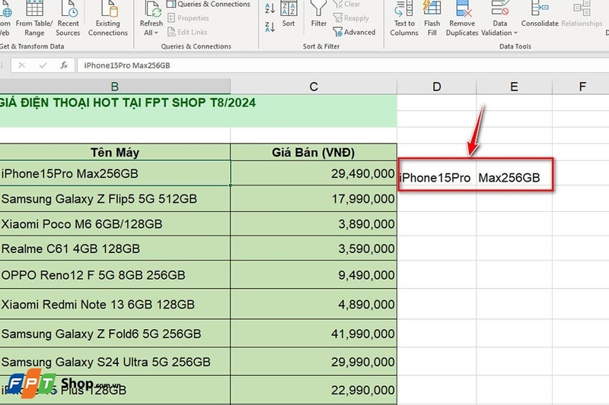Click Refresh All icon
609x405 pixels.
click(151, 8)
